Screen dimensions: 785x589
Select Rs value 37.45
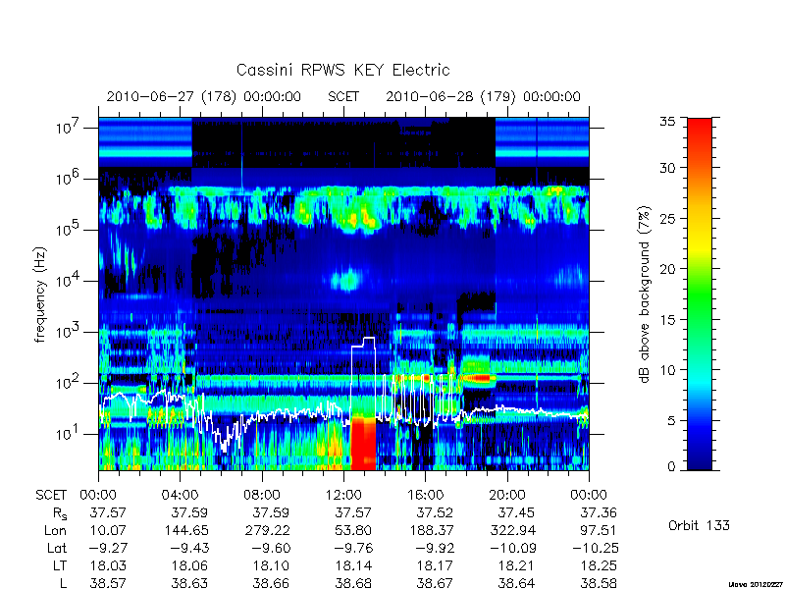tap(516, 512)
